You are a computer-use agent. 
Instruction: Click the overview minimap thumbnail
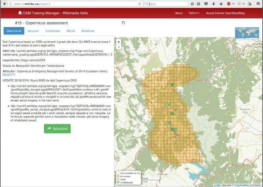(246, 33)
